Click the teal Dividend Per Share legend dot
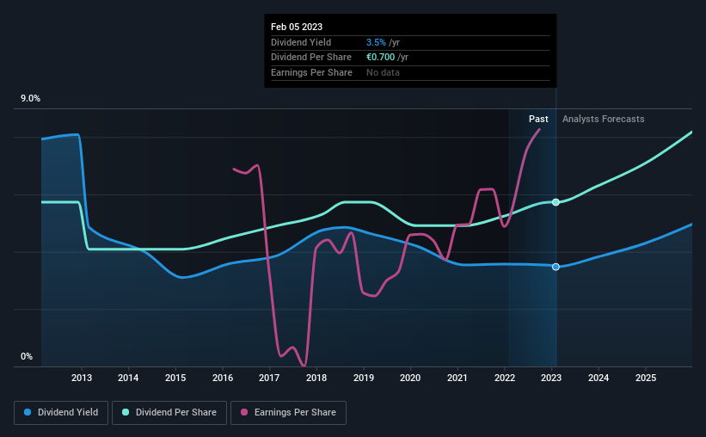 [126, 412]
